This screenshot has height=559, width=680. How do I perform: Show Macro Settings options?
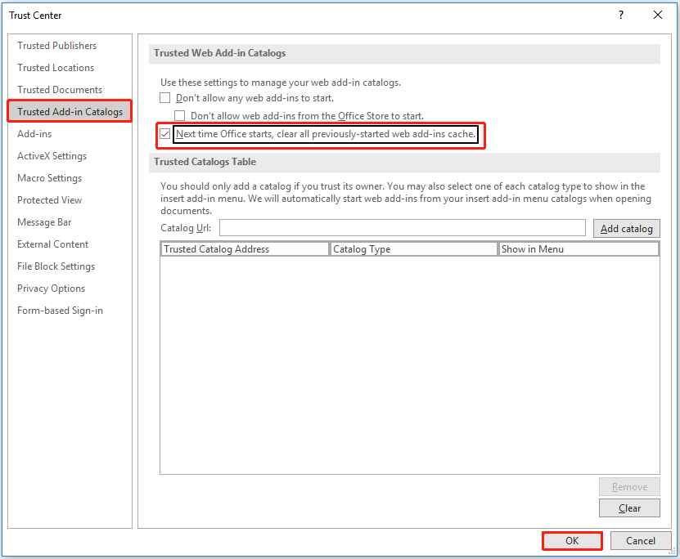coord(49,178)
